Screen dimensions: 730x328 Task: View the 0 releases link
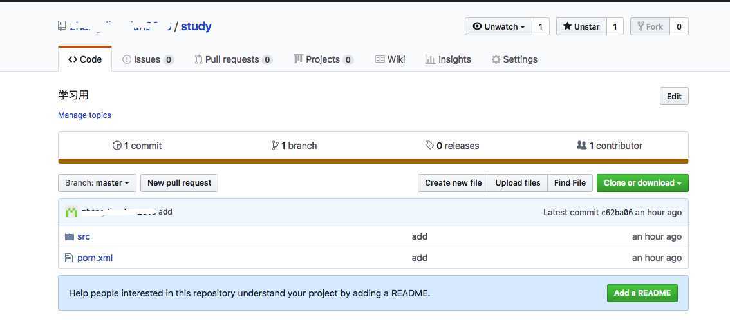[x=452, y=146]
